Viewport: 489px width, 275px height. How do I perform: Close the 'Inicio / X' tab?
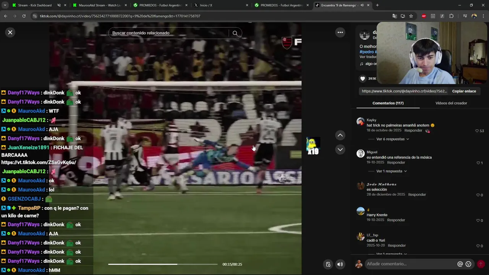[247, 5]
